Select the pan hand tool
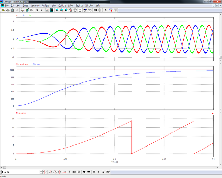The width and height of the screenshot is (222, 178). [x=80, y=10]
